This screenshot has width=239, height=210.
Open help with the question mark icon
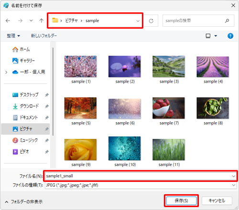[x=230, y=36]
